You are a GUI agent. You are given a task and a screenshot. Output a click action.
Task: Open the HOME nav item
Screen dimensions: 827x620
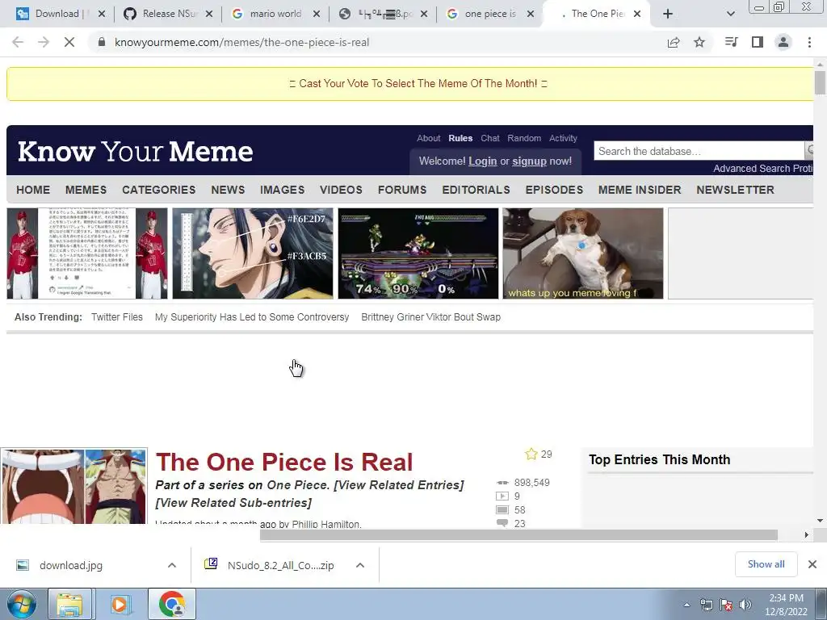[33, 190]
